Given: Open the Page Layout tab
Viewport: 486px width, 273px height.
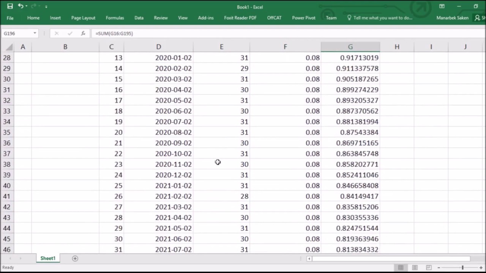Looking at the screenshot, I should click(83, 18).
